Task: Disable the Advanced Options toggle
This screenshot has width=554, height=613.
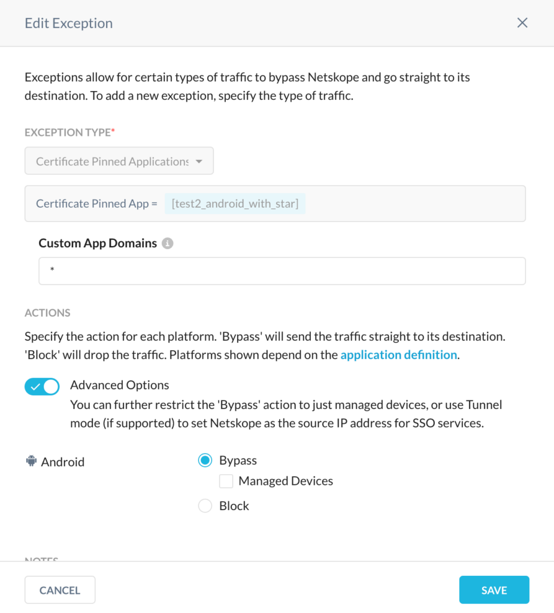Action: pyautogui.click(x=42, y=386)
